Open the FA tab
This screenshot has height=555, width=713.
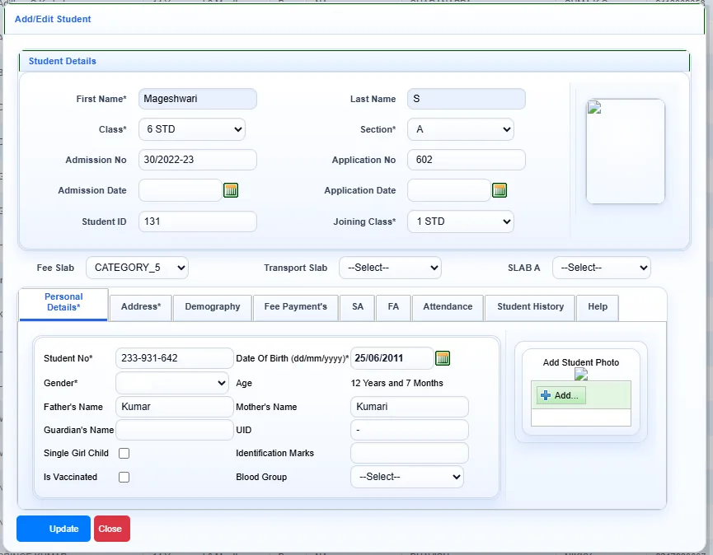pos(393,307)
